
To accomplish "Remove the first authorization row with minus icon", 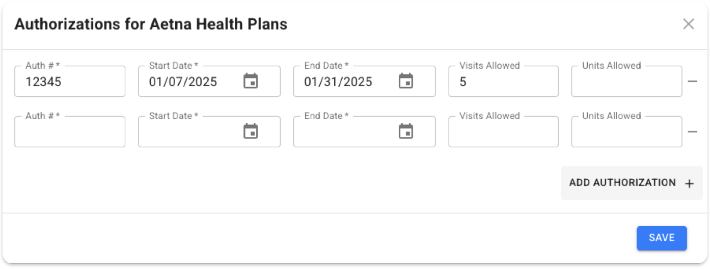I will [x=693, y=82].
